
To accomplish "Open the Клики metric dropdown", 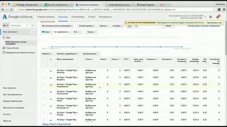I will (x=46, y=32).
